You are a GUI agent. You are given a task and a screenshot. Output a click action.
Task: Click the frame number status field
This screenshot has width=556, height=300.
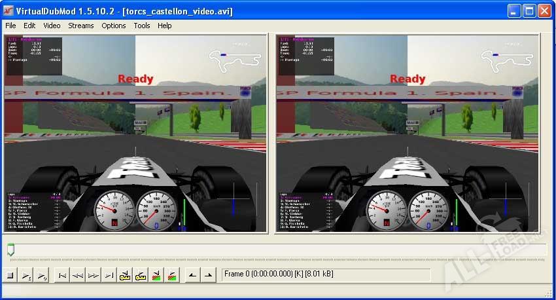click(x=326, y=274)
